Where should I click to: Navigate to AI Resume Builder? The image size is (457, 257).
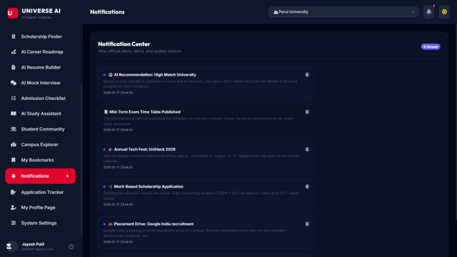(x=40, y=68)
